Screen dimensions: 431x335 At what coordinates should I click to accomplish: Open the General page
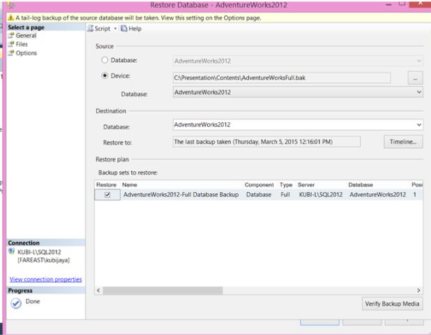click(26, 36)
